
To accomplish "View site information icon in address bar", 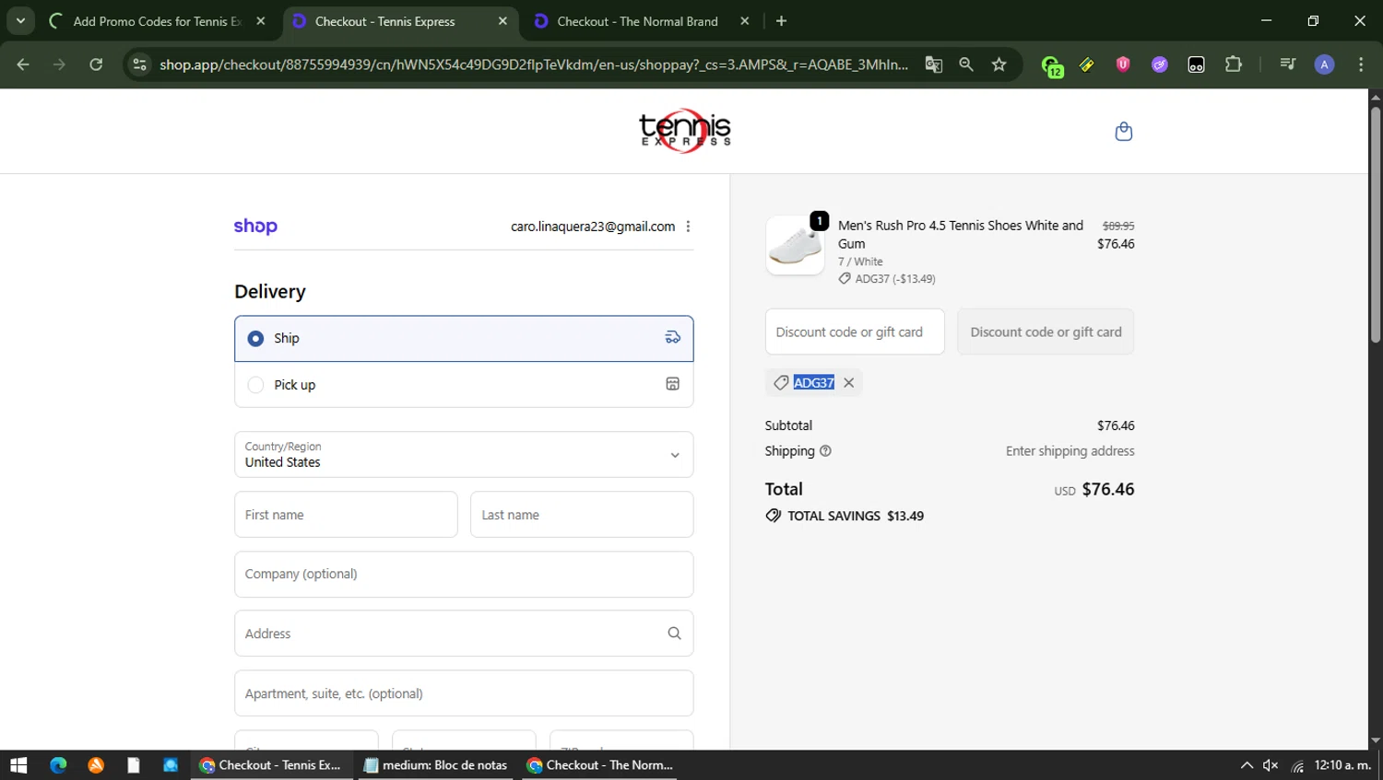I will tap(139, 64).
